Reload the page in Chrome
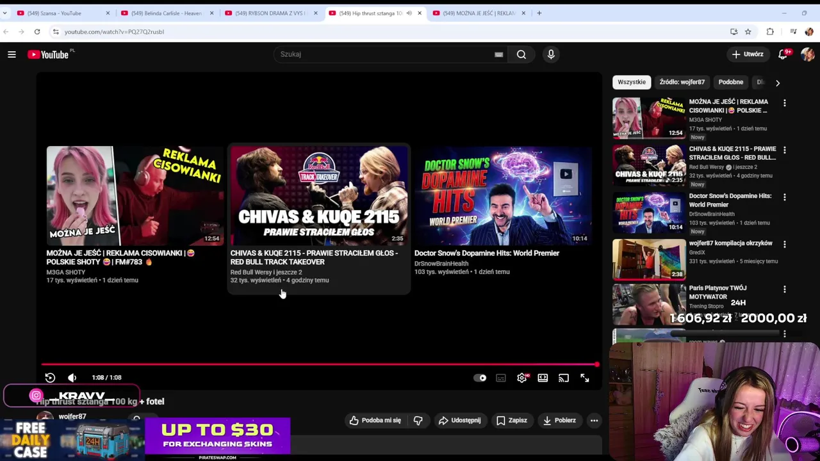Viewport: 820px width, 461px height. pyautogui.click(x=37, y=31)
